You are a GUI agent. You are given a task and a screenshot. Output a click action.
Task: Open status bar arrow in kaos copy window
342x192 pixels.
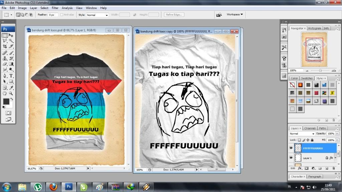pyautogui.click(x=197, y=170)
